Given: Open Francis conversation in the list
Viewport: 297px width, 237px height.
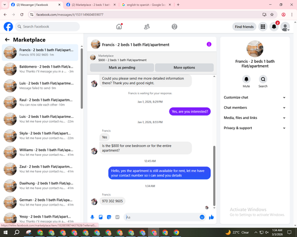Looking at the screenshot, I should pyautogui.click(x=40, y=52).
